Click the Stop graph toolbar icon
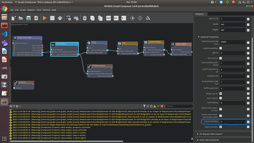The width and height of the screenshot is (254, 143). pos(52,18)
